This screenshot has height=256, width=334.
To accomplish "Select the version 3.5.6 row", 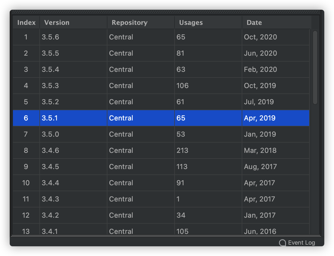I will tap(161, 37).
